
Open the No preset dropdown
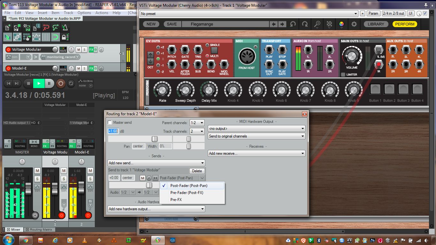coord(249,14)
